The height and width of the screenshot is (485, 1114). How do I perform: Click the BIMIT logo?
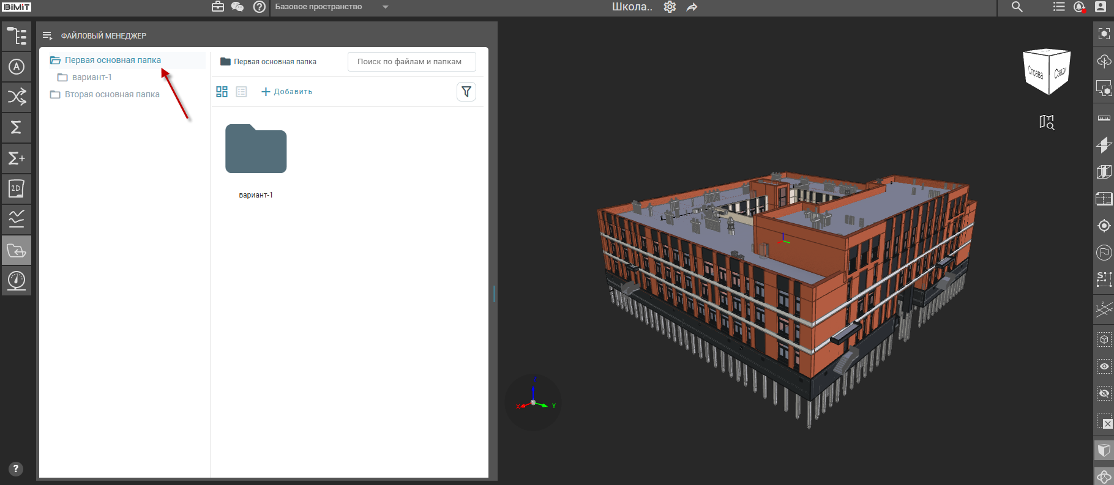17,7
